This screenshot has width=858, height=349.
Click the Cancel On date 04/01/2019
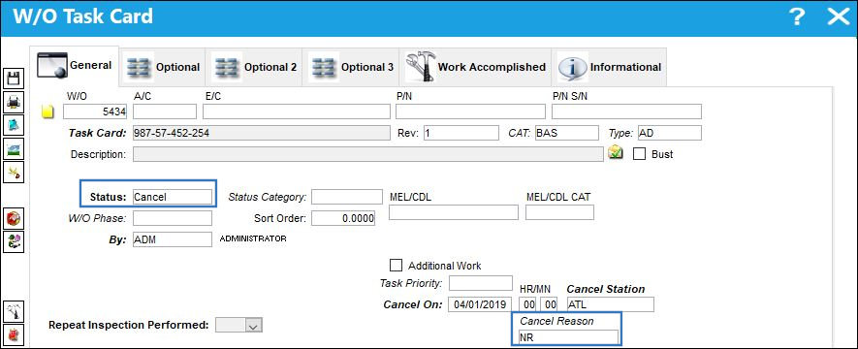coord(481,304)
